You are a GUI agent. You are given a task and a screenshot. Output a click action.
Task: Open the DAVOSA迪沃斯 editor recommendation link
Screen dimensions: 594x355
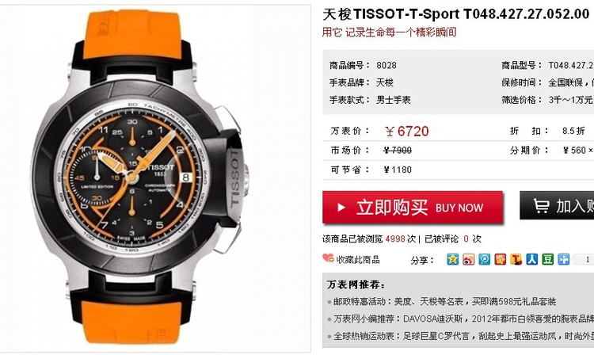(463, 319)
